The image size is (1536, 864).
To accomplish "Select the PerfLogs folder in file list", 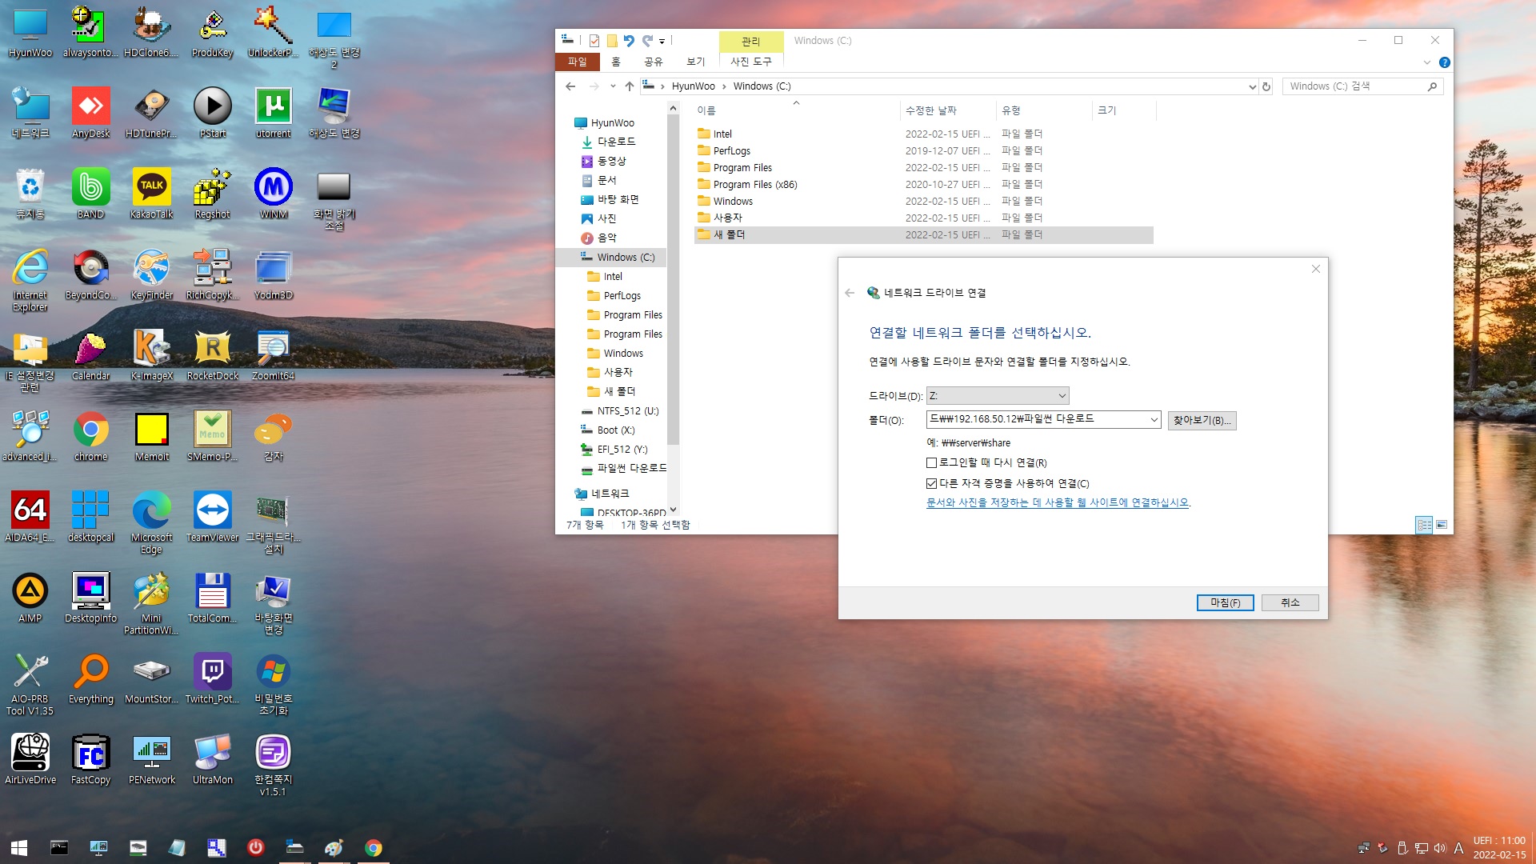I will [x=923, y=150].
